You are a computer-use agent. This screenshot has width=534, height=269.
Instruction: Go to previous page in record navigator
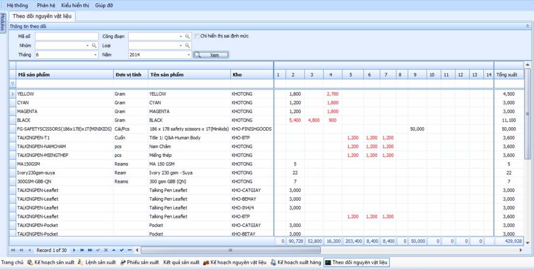[x=21, y=250]
